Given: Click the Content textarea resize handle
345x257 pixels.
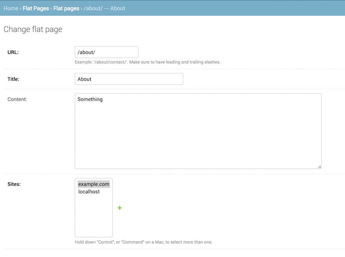Looking at the screenshot, I should 319,167.
